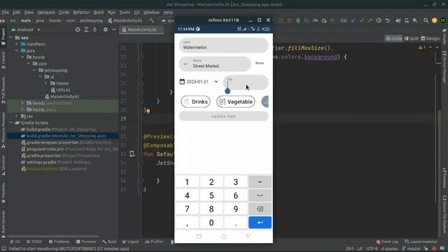Screen dimensions: 448x252
Task: Click the Item field containing Watermelon
Action: [223, 45]
